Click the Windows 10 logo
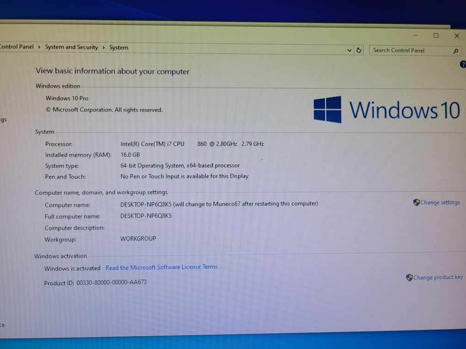The width and height of the screenshot is (466, 349). [x=386, y=110]
